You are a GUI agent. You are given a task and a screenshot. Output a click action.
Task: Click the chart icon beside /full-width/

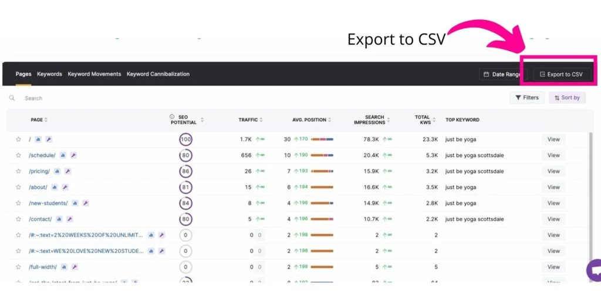(x=64, y=267)
